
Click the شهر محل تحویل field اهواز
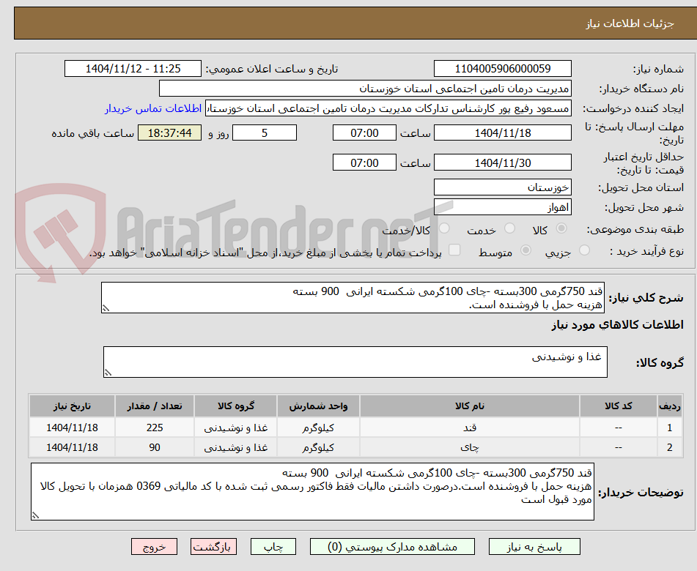(x=502, y=207)
